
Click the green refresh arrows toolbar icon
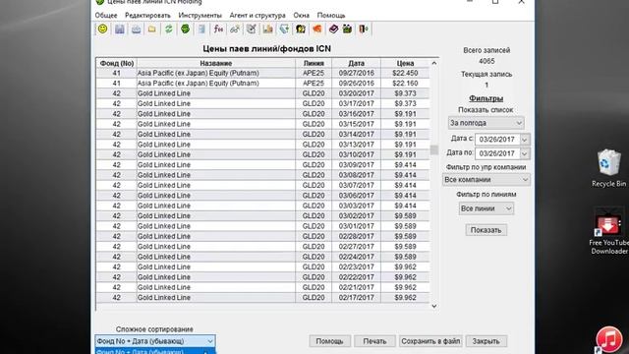(168, 29)
